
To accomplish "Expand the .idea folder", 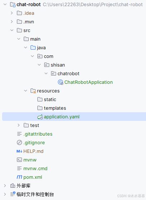I will (x=12, y=13).
